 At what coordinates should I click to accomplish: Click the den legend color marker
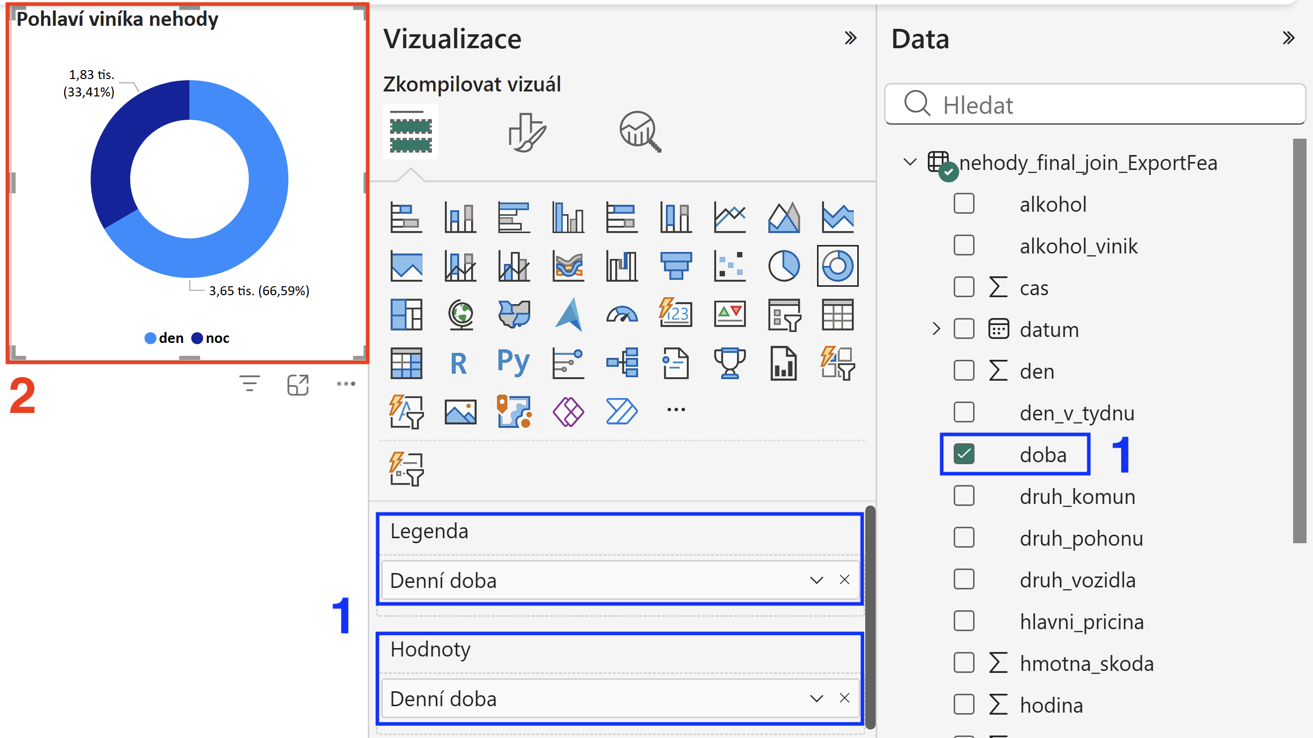[151, 338]
